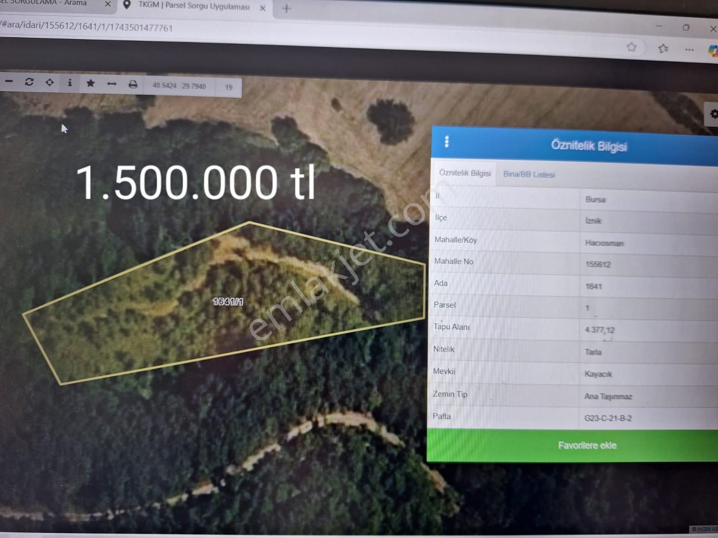Select the Öznitelik Bilgisi tab
The width and height of the screenshot is (718, 538).
464,173
